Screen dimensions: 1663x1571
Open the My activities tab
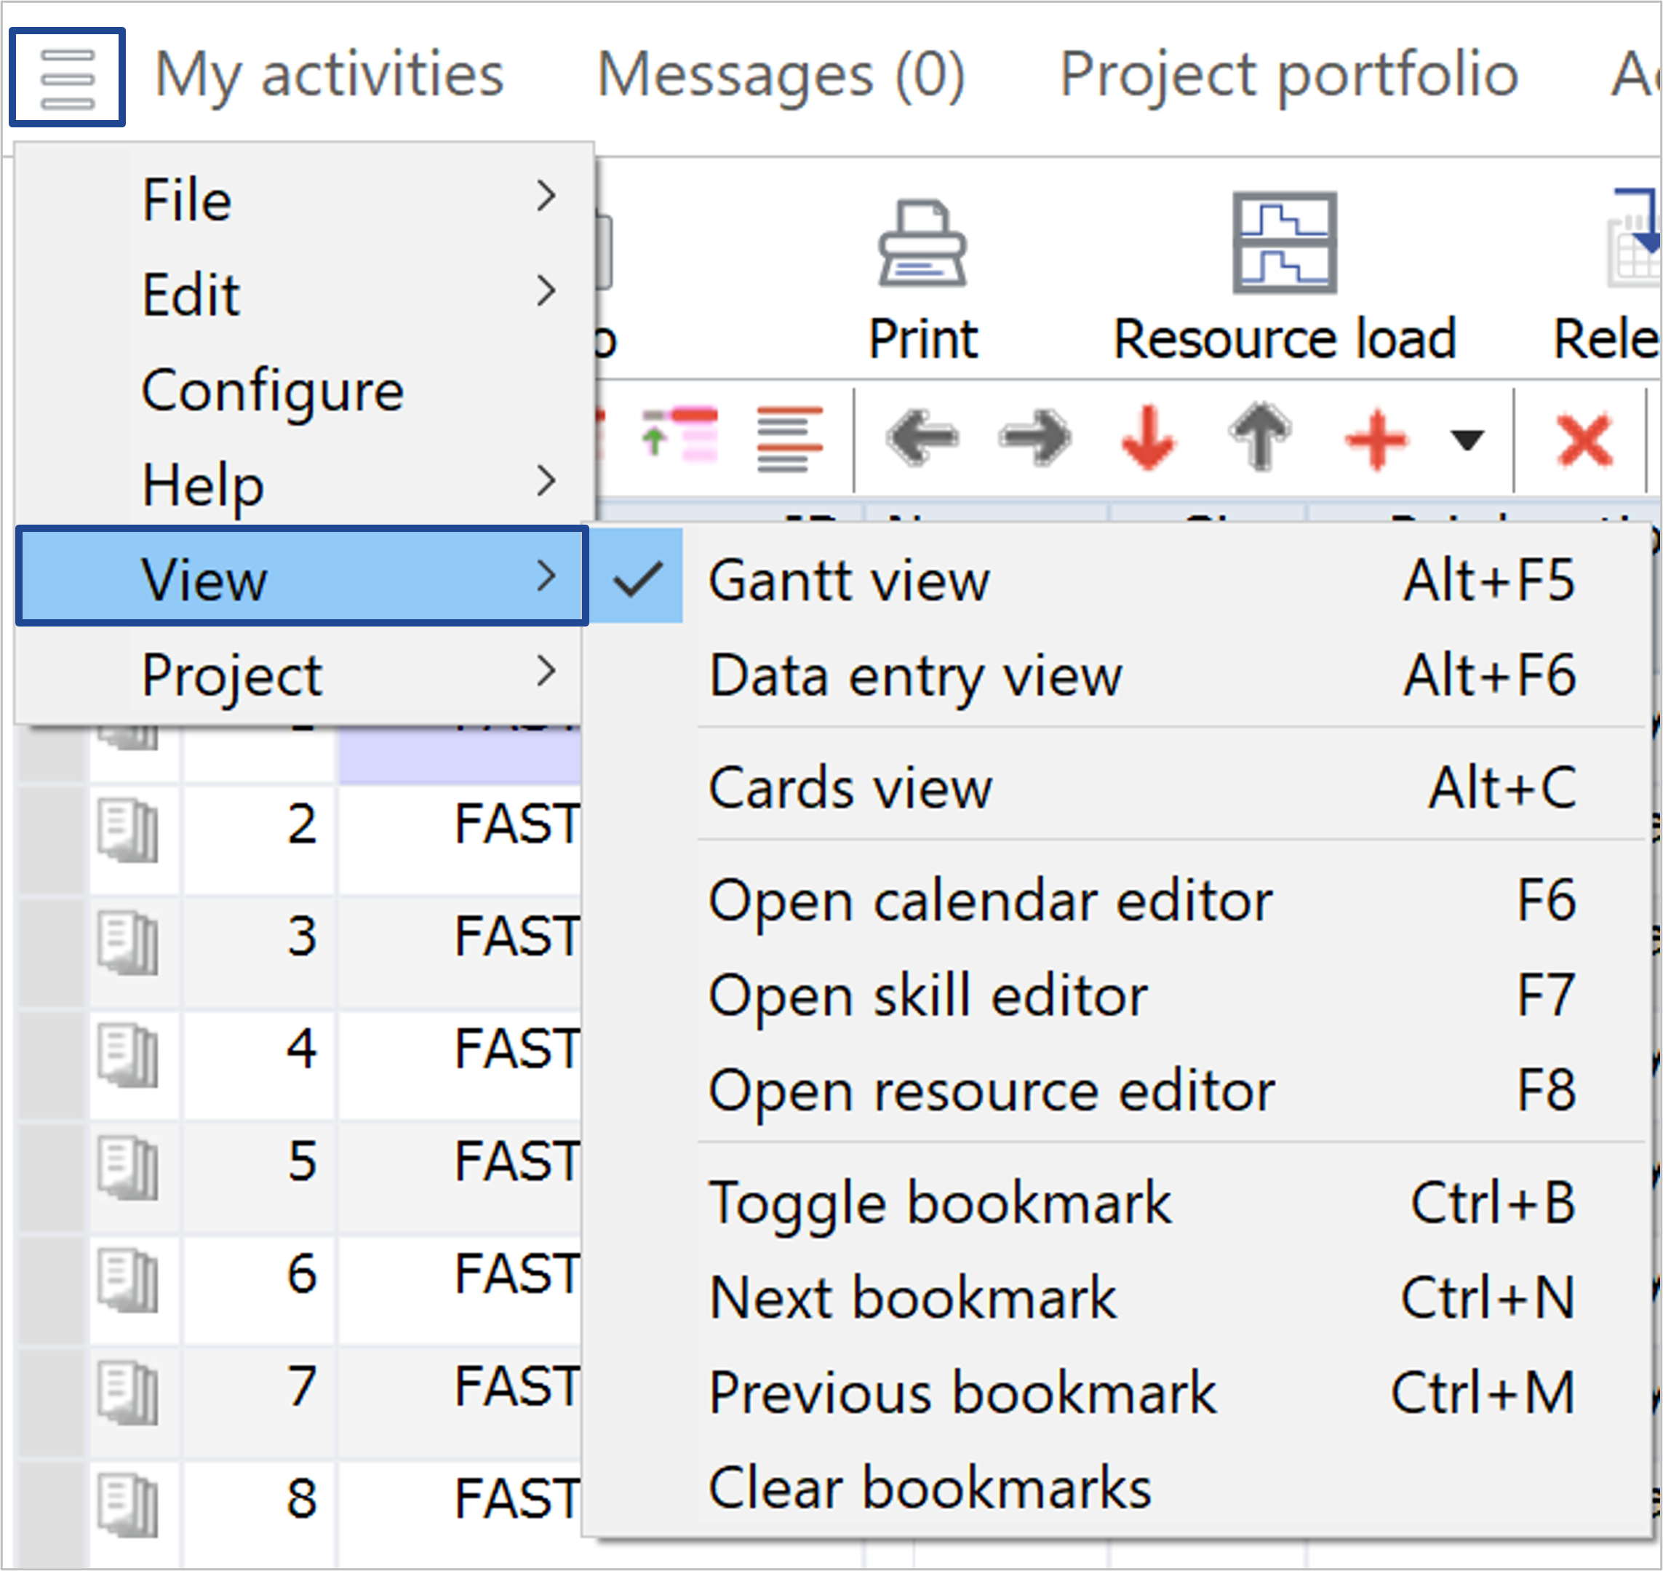coord(329,77)
